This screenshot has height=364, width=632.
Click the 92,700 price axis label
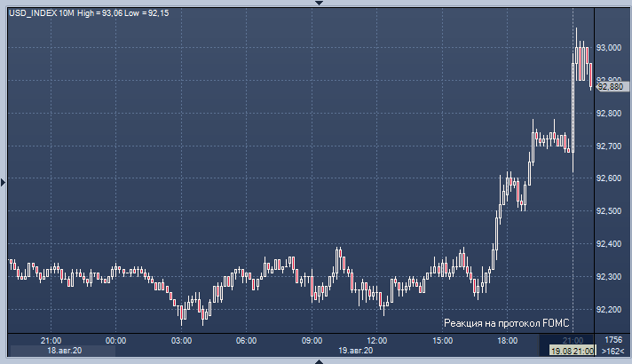tap(610, 146)
